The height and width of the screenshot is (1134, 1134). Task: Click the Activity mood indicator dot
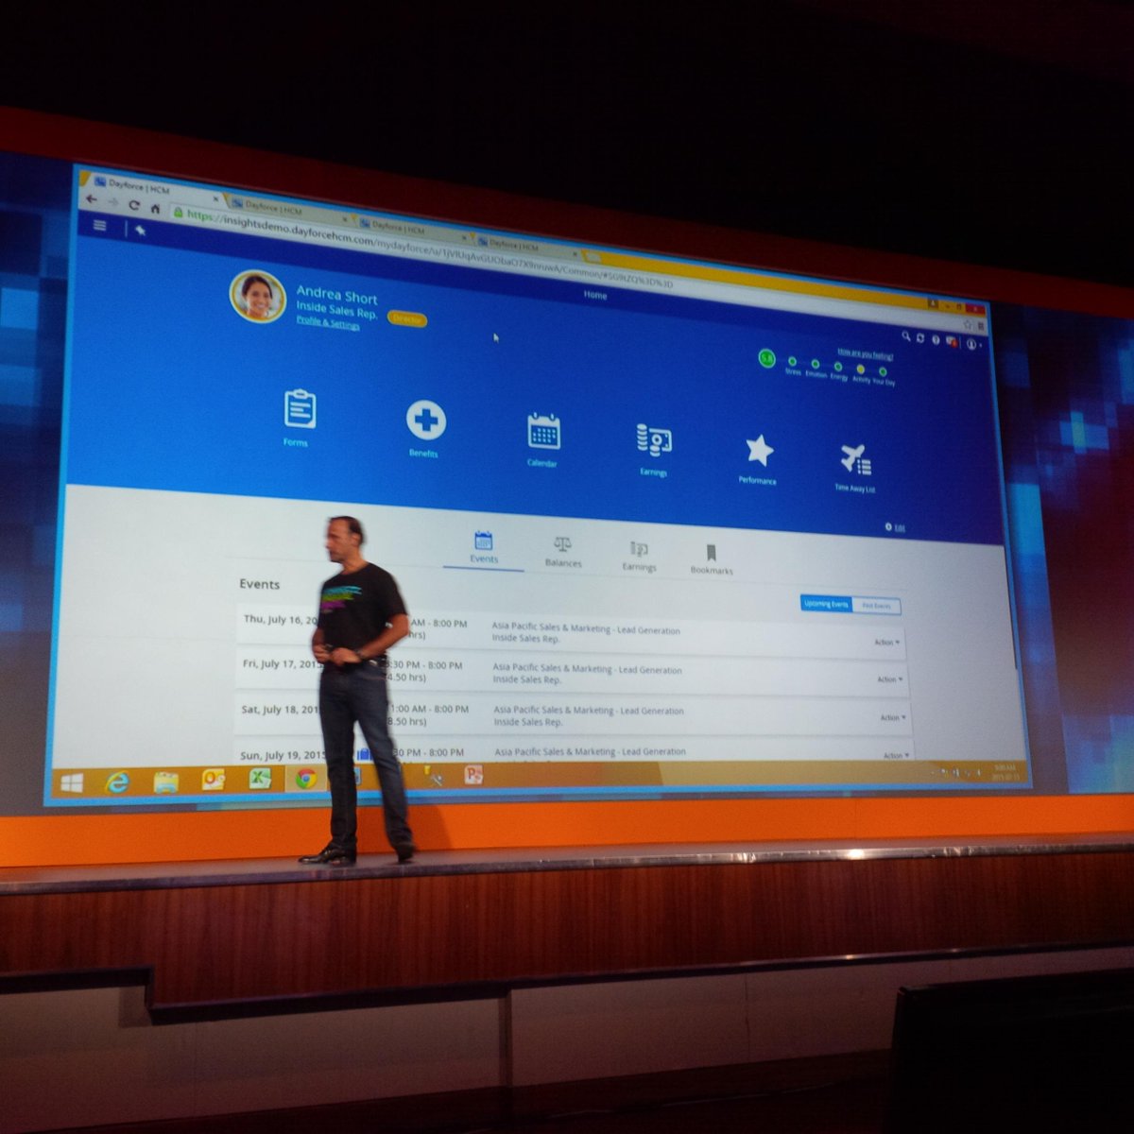tap(861, 369)
